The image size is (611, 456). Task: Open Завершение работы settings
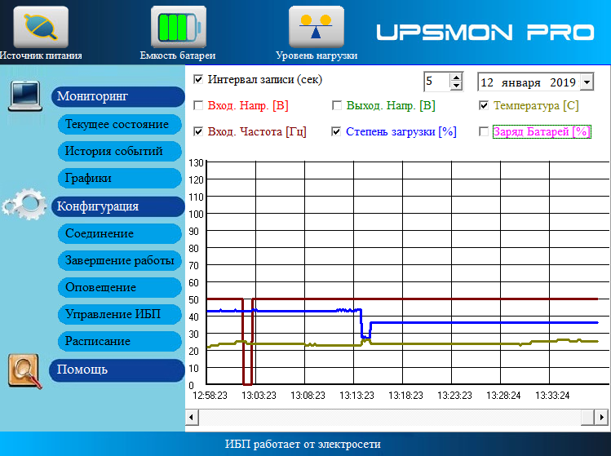[x=120, y=260]
